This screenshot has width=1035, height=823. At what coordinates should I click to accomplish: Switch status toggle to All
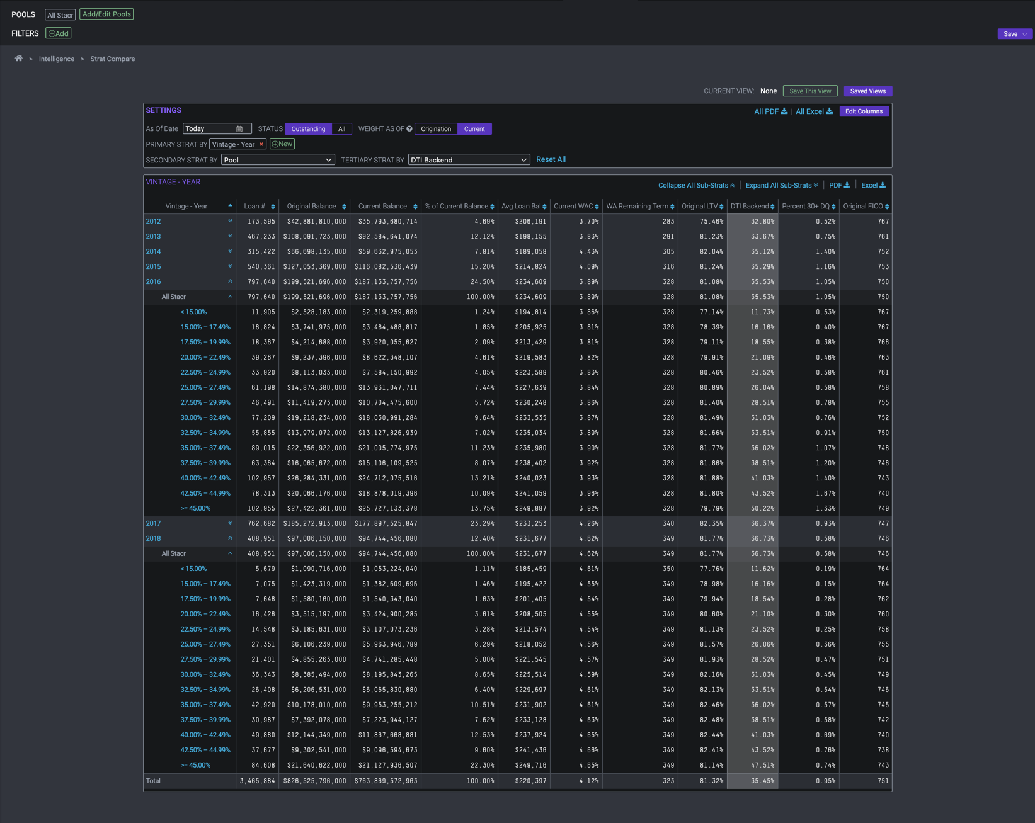tap(341, 129)
